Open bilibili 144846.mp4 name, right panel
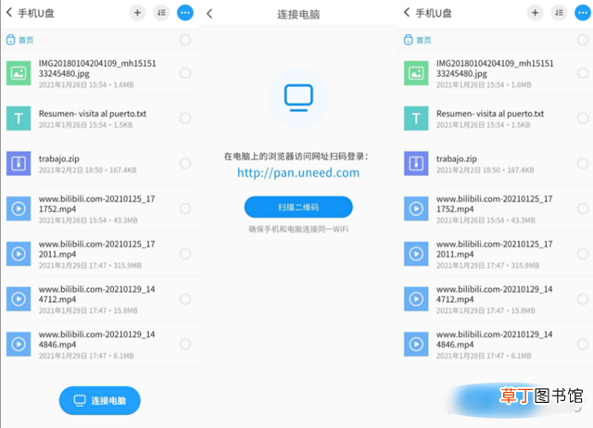 point(494,339)
